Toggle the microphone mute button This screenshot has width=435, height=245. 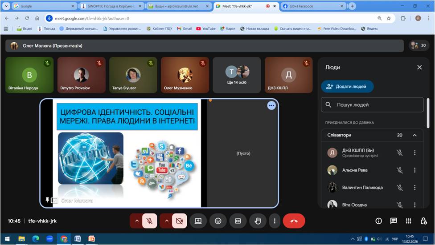click(150, 221)
